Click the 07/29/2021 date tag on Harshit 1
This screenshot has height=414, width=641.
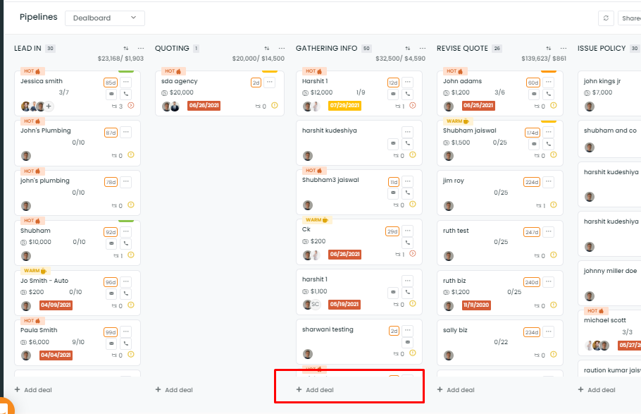tap(344, 106)
